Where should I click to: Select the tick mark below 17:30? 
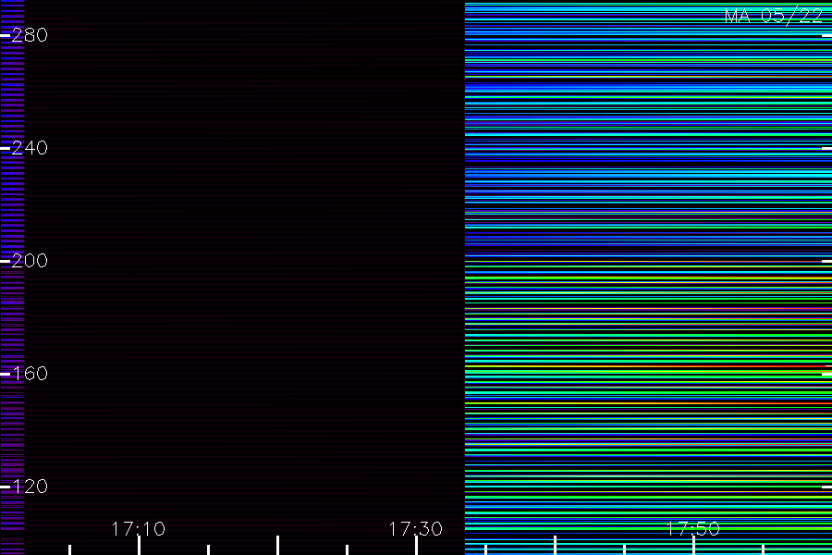click(x=417, y=546)
